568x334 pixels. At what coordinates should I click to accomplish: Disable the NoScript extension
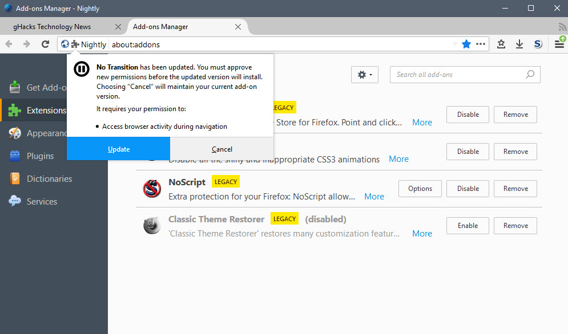coord(468,189)
